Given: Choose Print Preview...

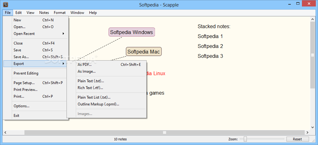Looking at the screenshot, I should (x=36, y=89).
